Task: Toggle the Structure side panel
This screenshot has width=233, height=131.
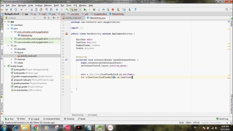Action: click(x=2, y=39)
